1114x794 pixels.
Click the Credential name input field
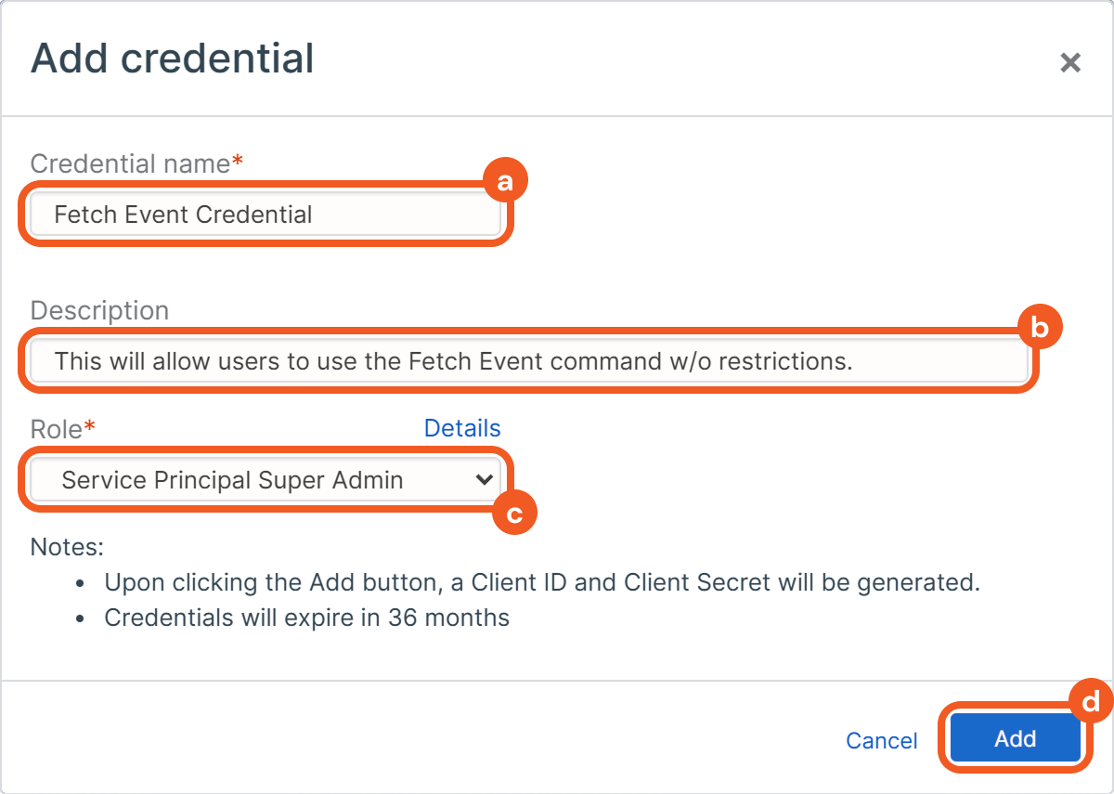265,215
